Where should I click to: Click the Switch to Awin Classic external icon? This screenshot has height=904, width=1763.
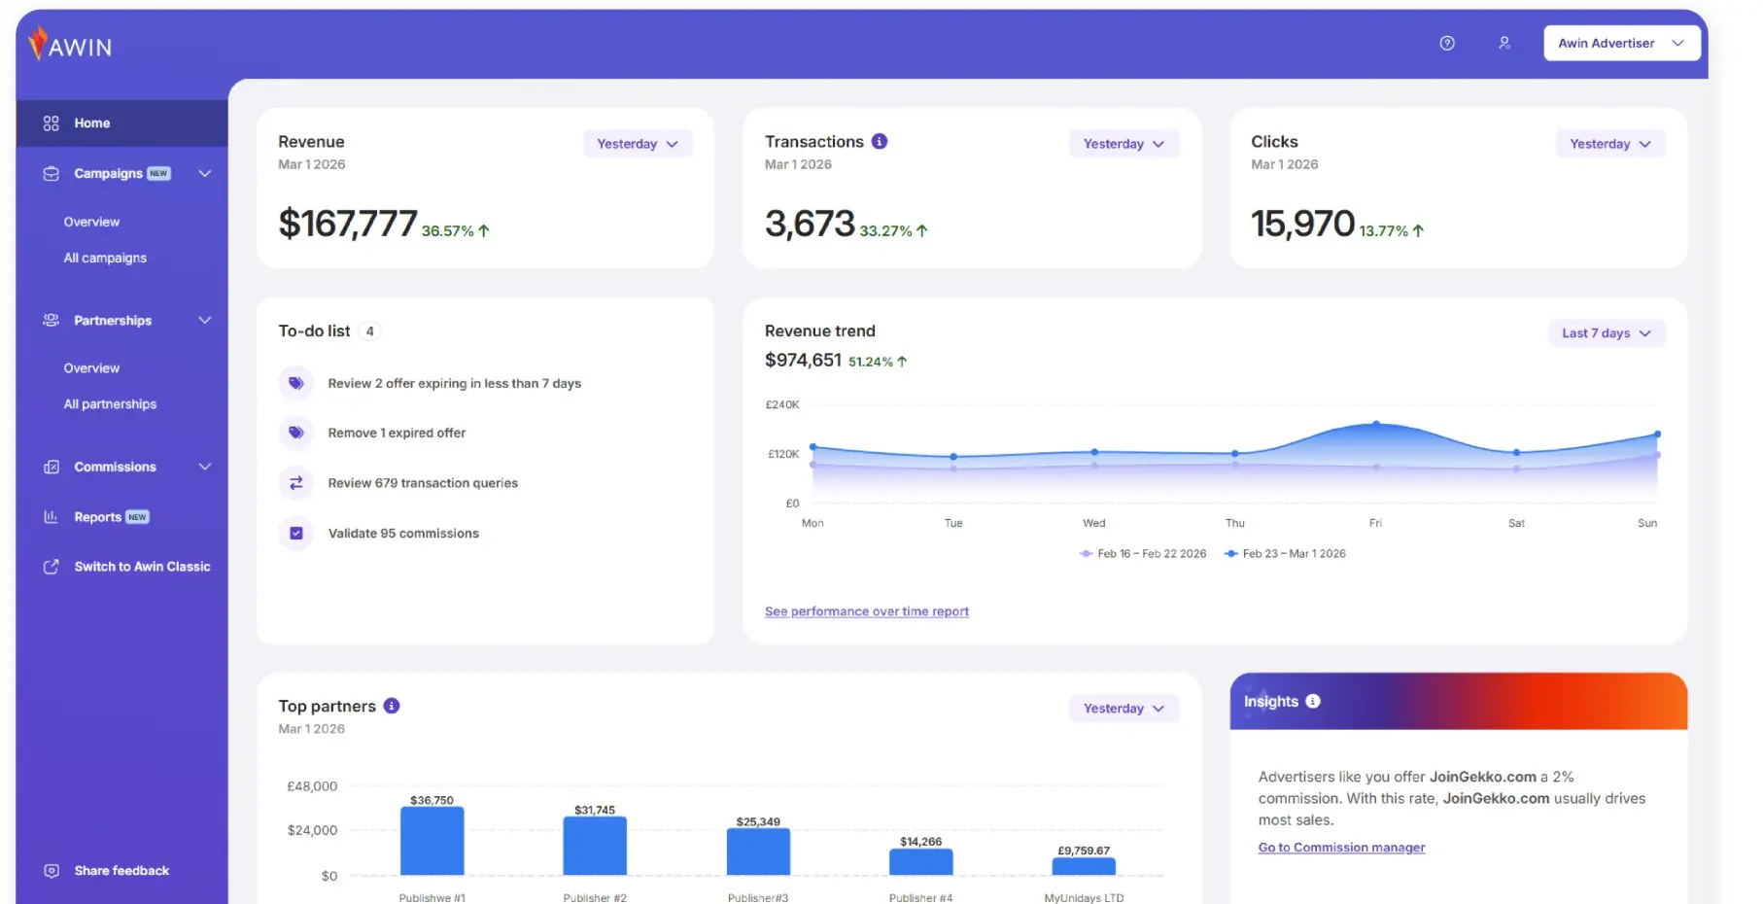52,567
